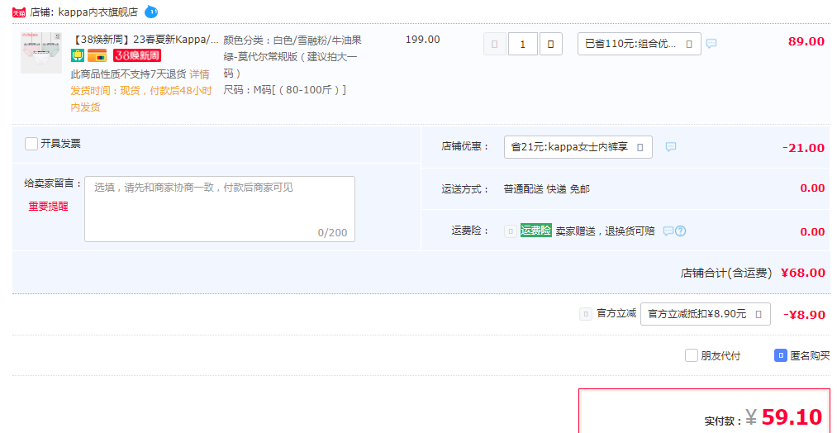
Task: Click the store total ¥68.00
Action: pyautogui.click(x=803, y=273)
